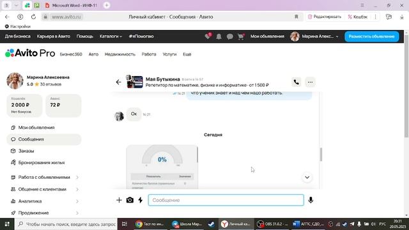Open quick replies lightning icon
Viewport: 409px width, 230px height.
[x=141, y=200]
